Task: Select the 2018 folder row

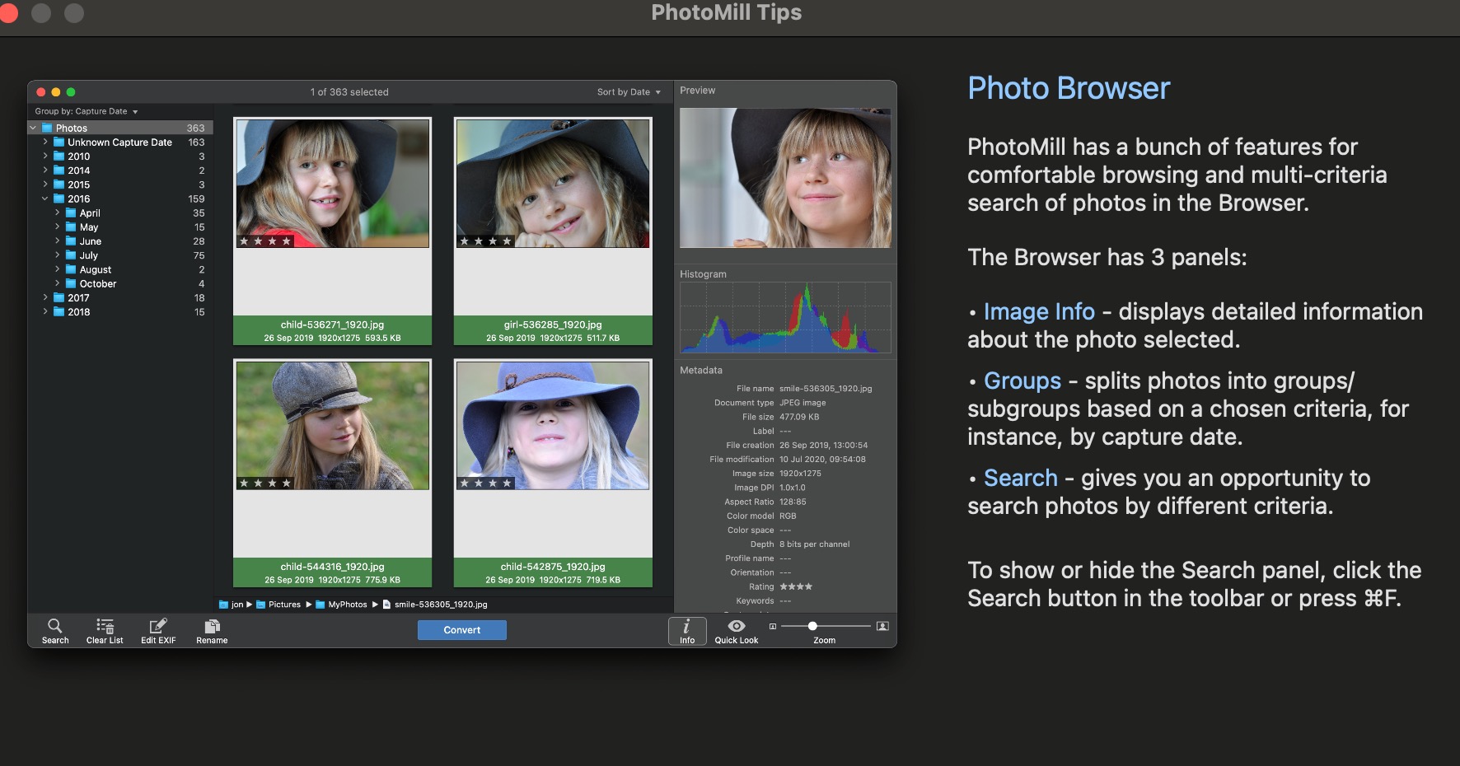Action: (x=121, y=311)
